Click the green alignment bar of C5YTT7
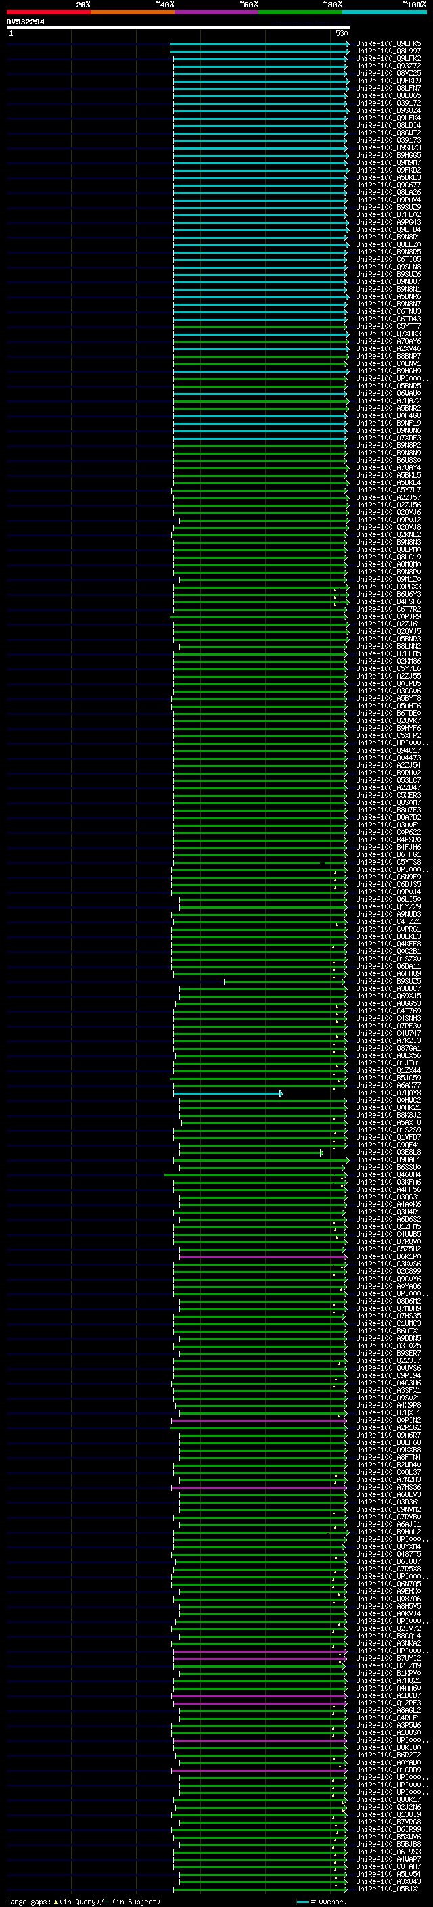The image size is (433, 1907). (259, 327)
